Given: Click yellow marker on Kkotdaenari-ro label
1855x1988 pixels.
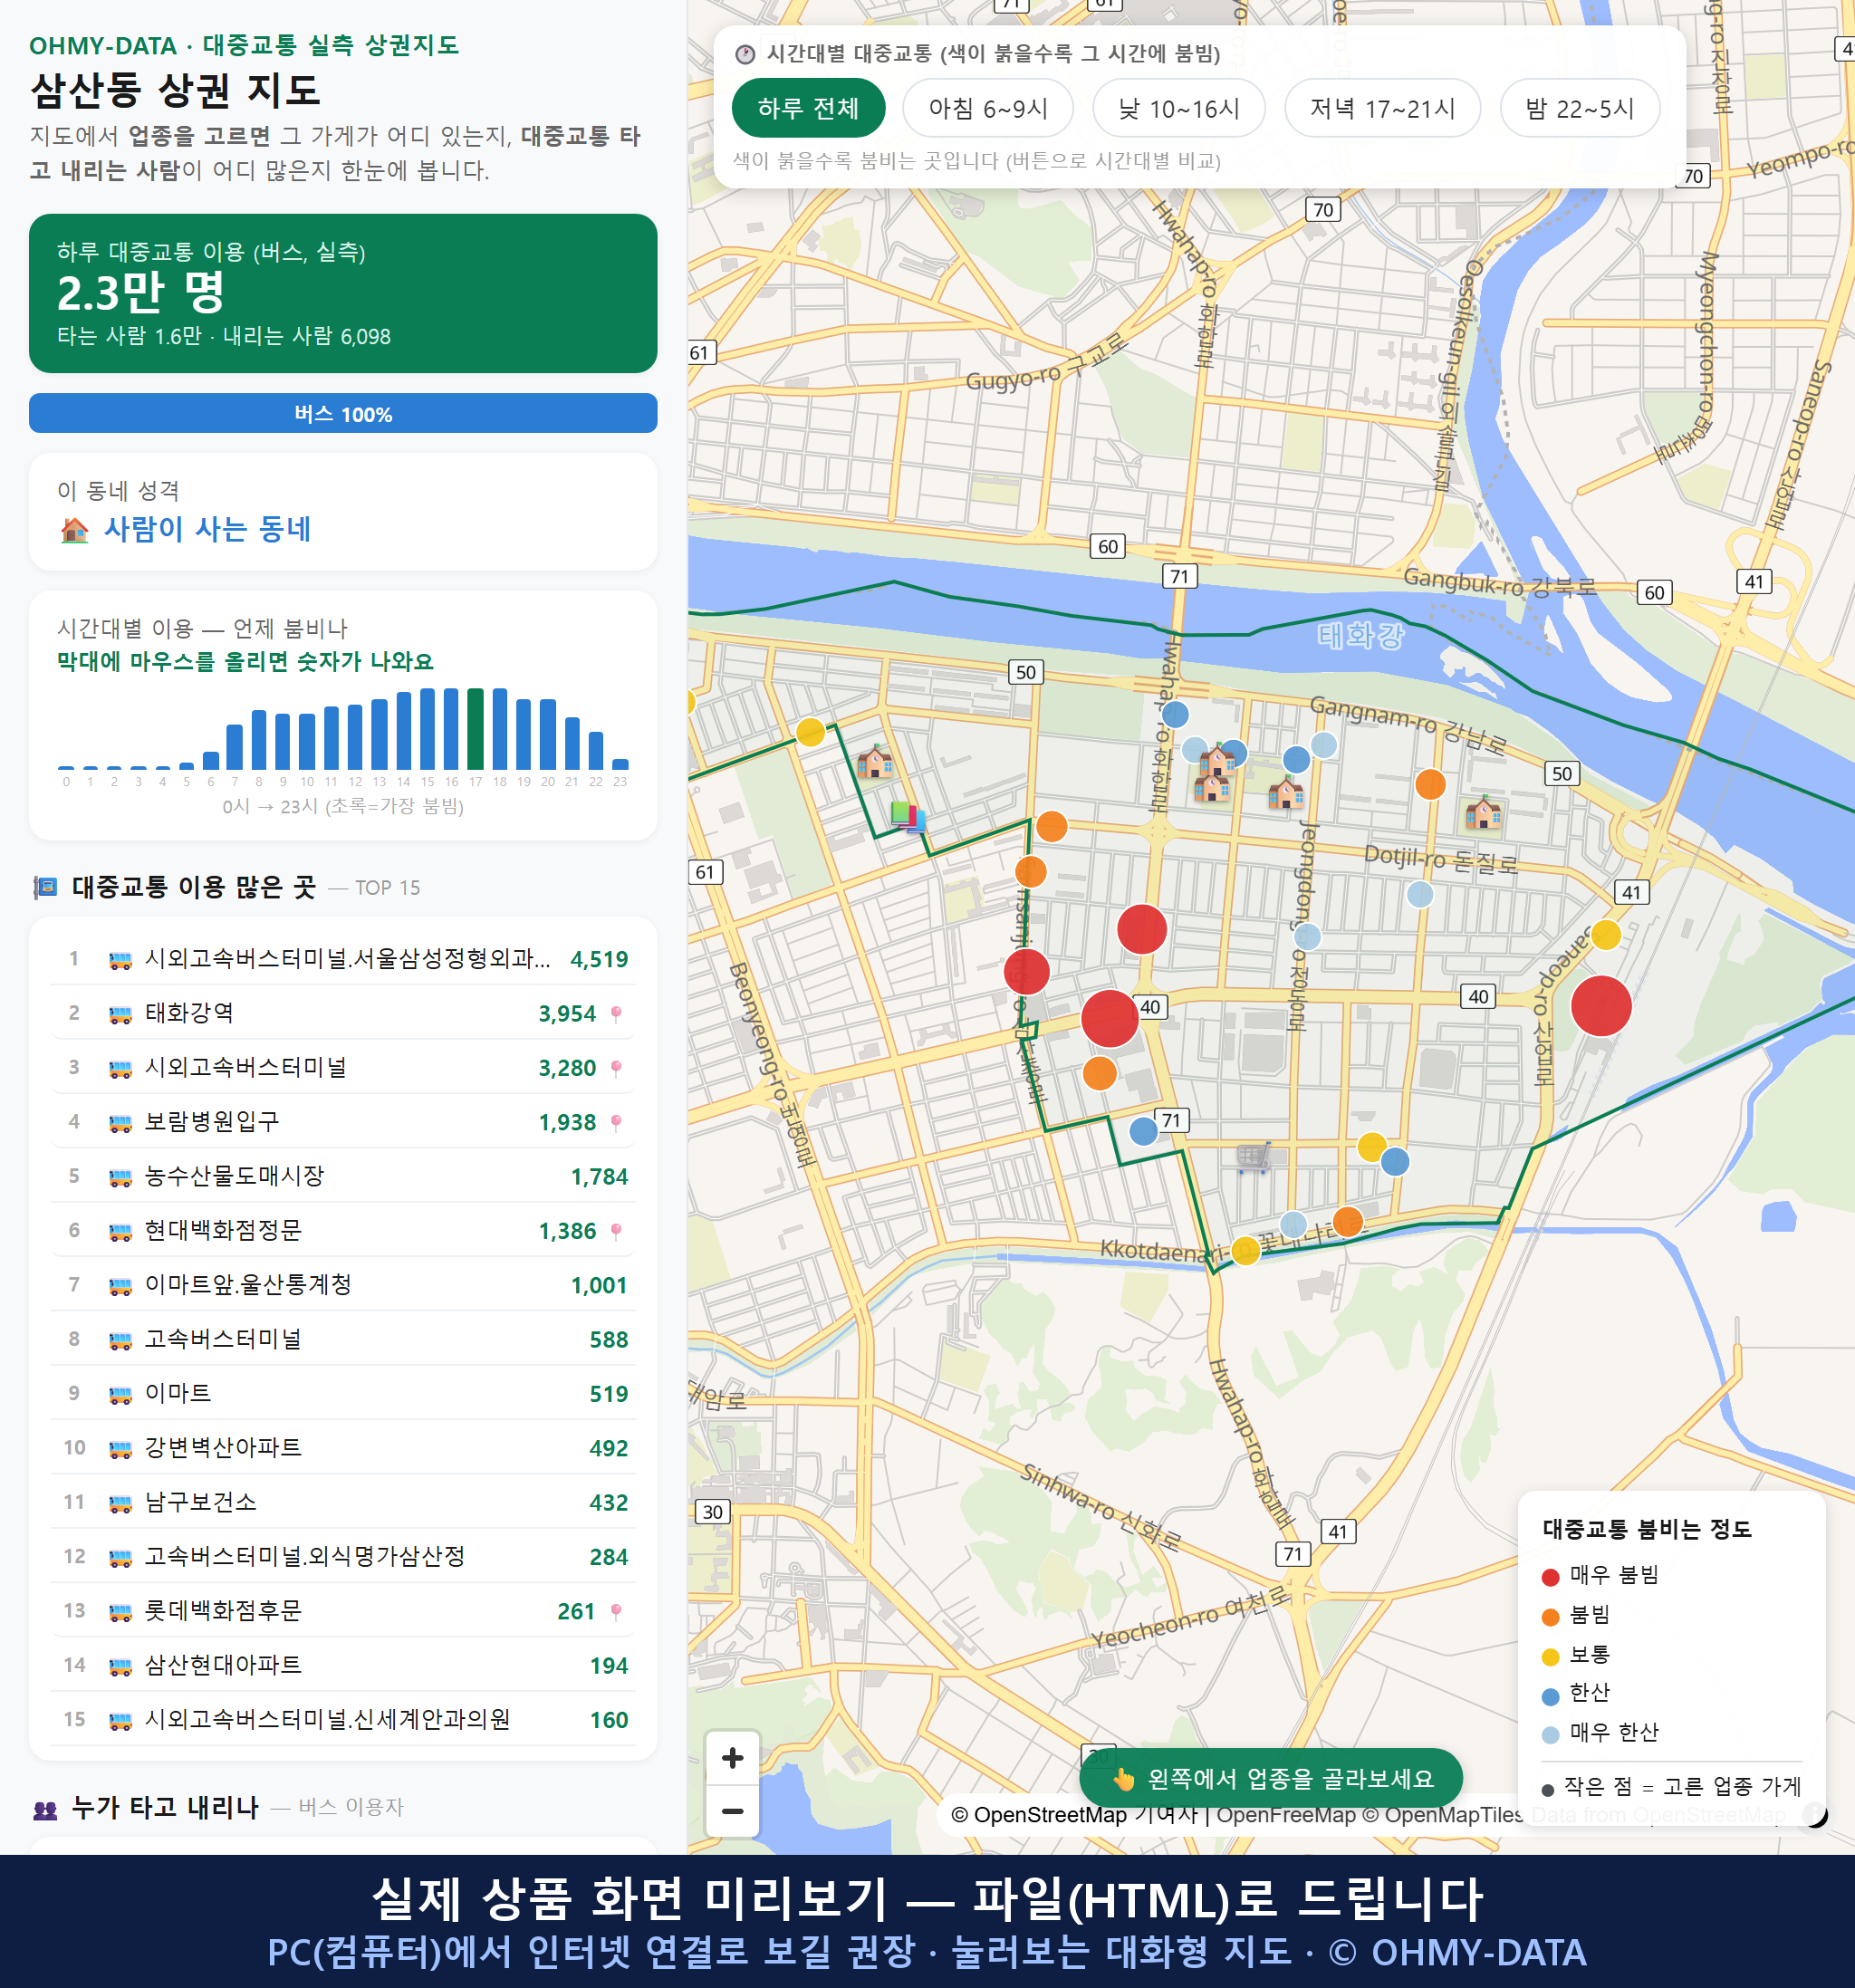Looking at the screenshot, I should [1245, 1251].
